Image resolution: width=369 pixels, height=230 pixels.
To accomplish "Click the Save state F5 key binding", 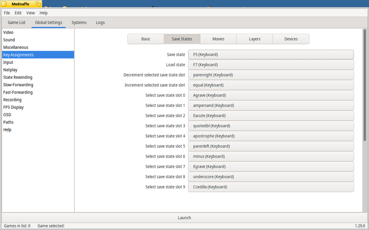I will coord(271,55).
